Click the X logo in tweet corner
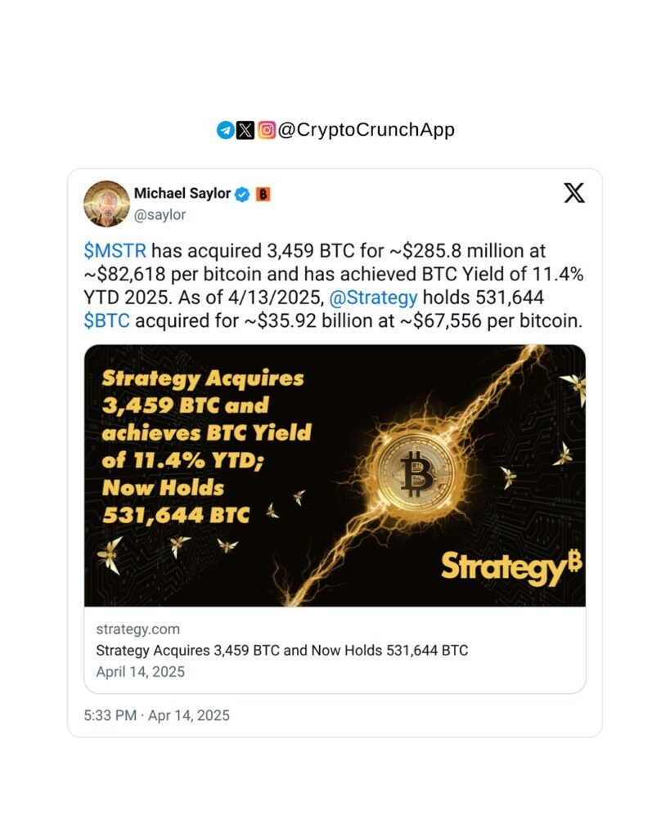 (x=574, y=193)
